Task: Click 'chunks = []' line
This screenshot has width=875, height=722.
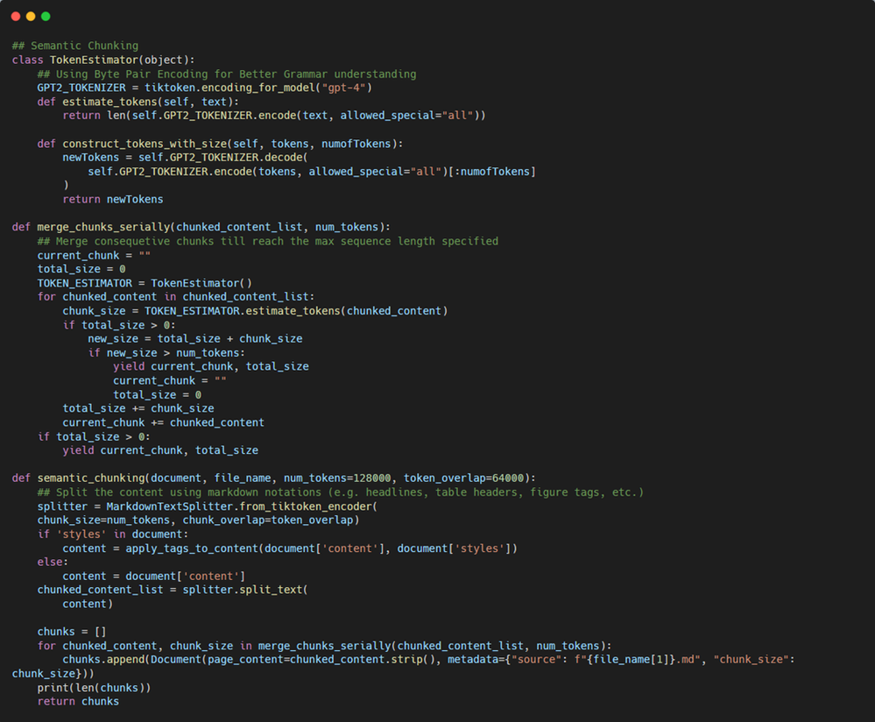Action: coord(72,632)
